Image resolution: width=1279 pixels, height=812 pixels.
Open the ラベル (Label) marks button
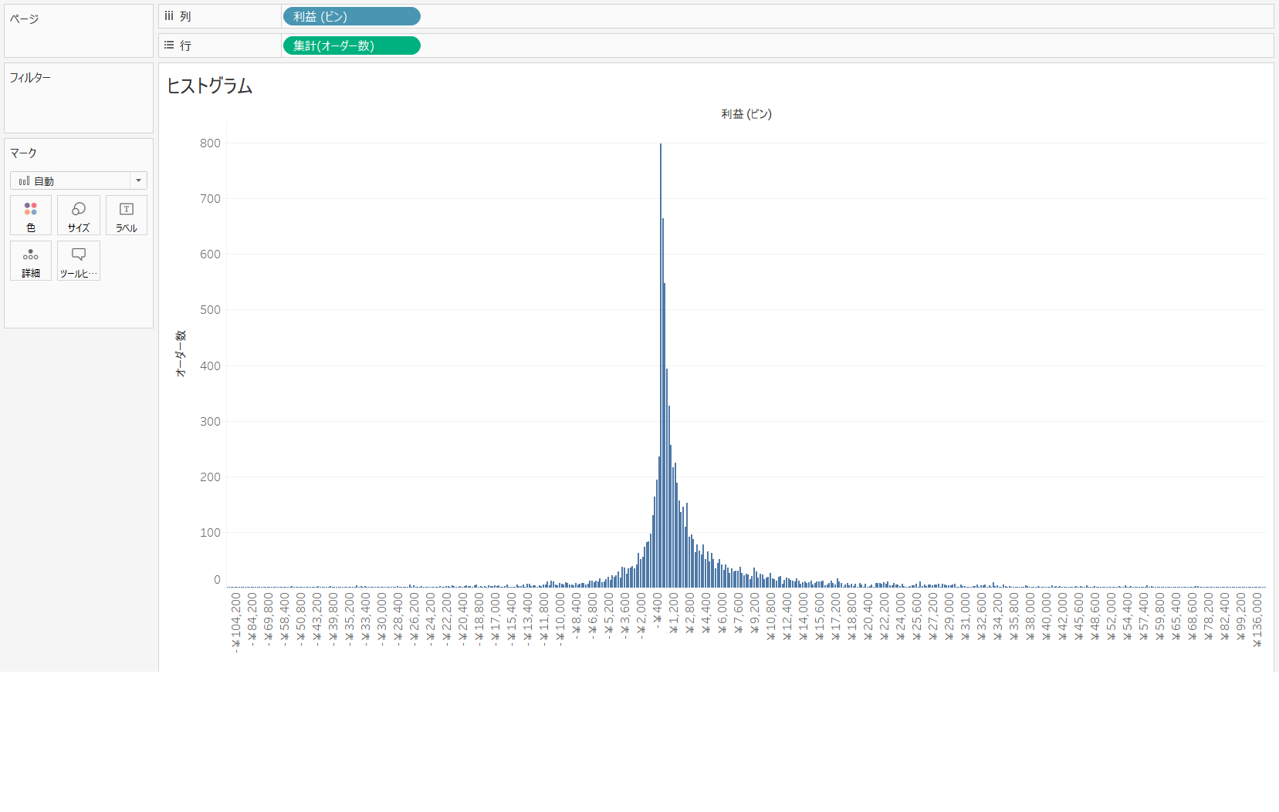127,215
